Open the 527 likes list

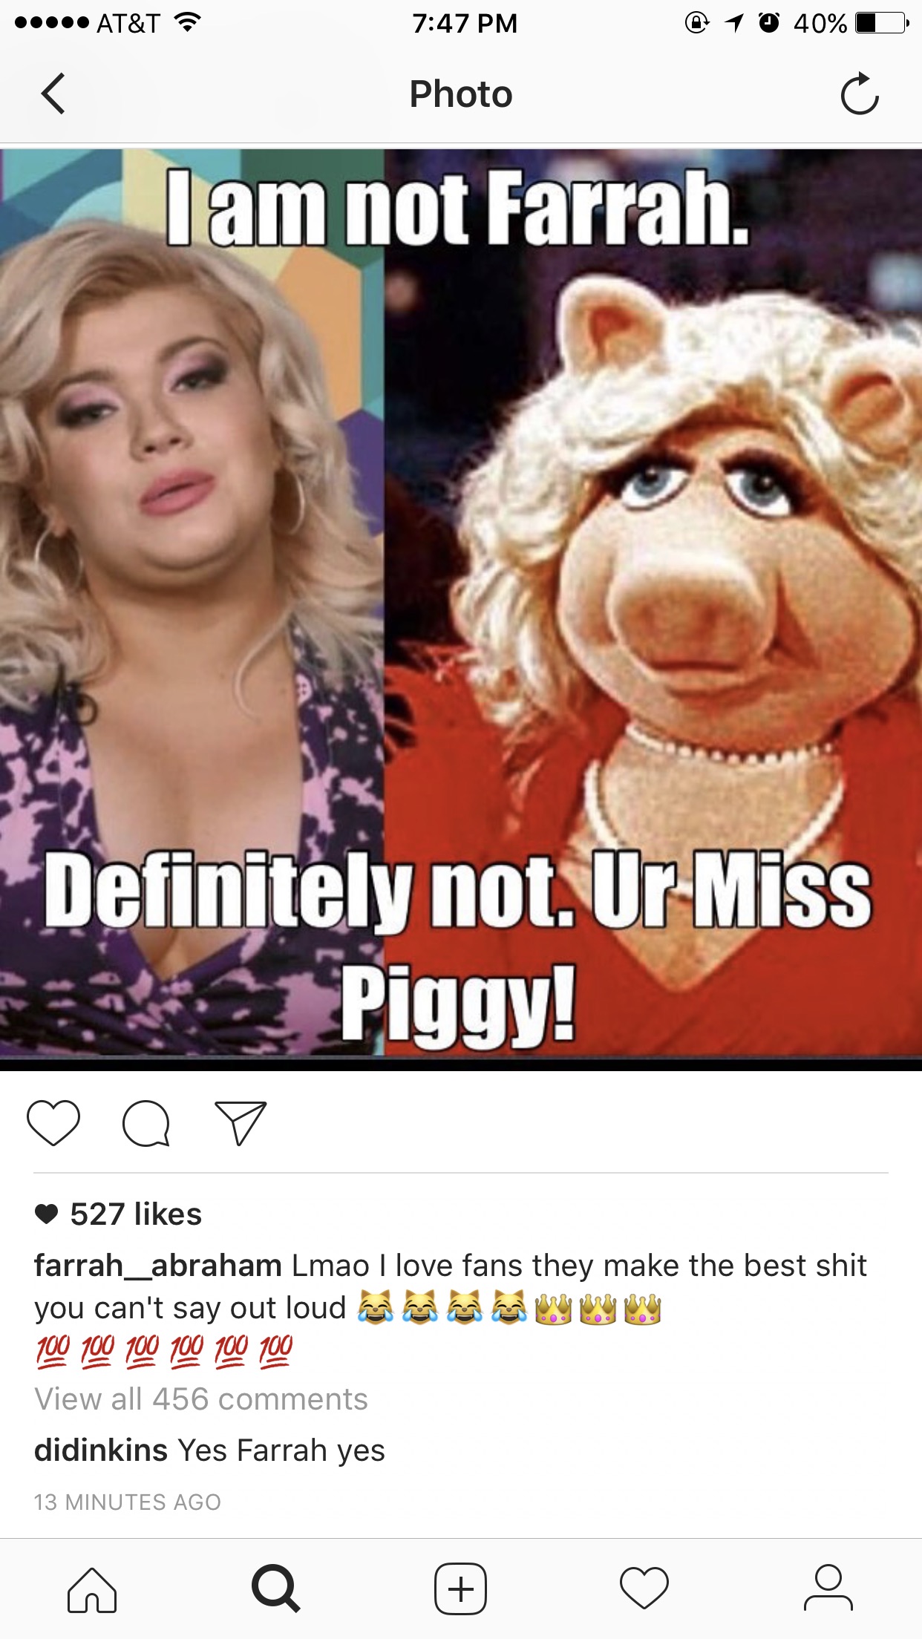pos(136,1214)
